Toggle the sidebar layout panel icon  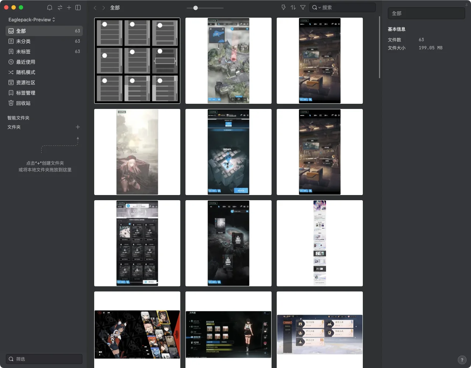78,8
